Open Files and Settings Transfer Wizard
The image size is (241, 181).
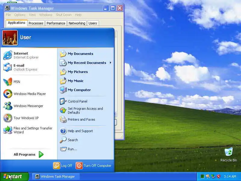[29, 130]
